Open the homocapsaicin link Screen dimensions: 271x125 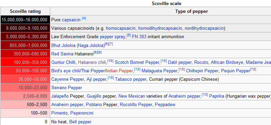tap(121, 28)
